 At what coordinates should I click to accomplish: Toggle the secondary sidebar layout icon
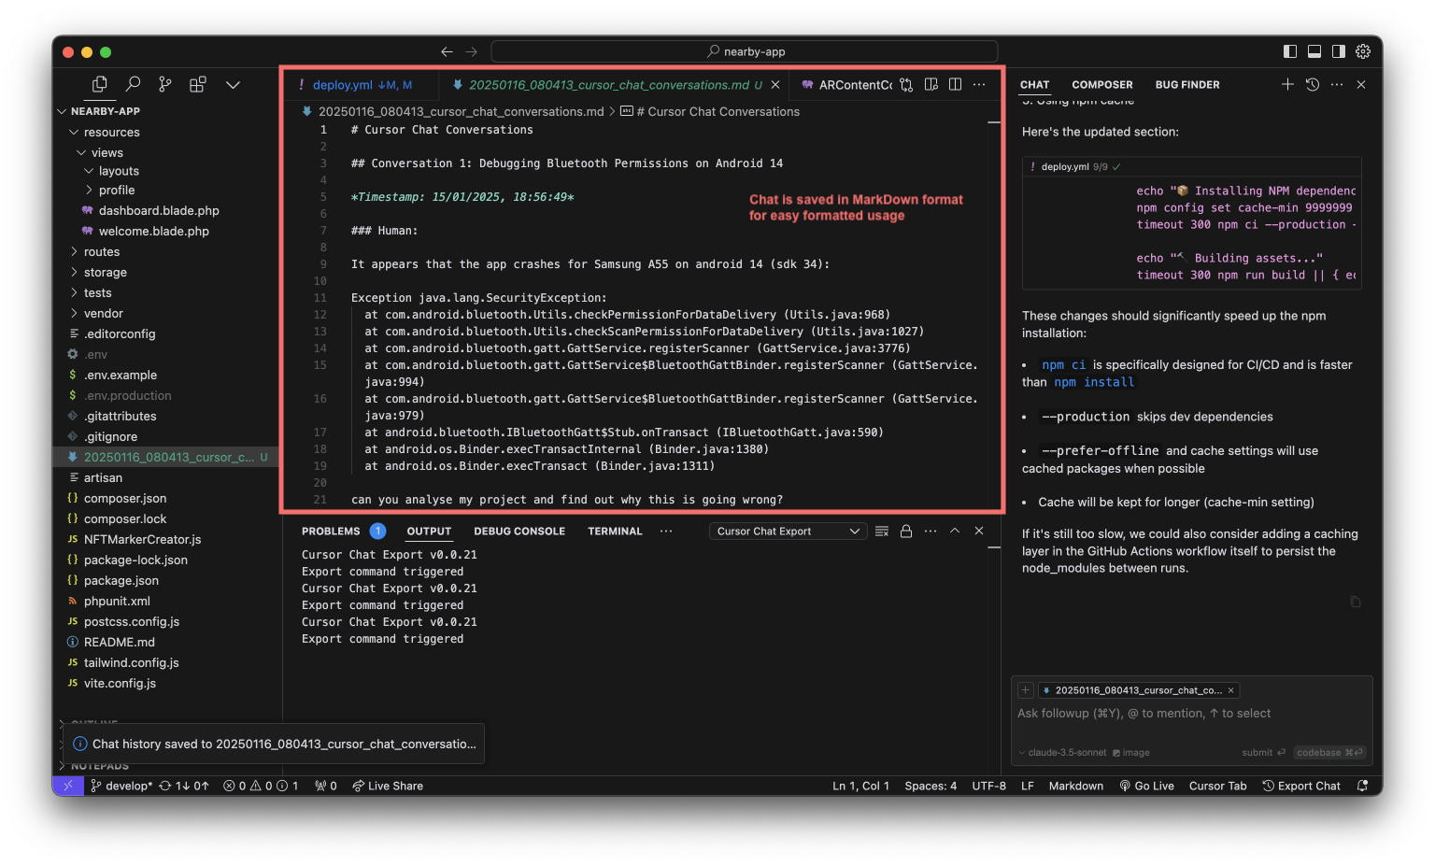1339,51
